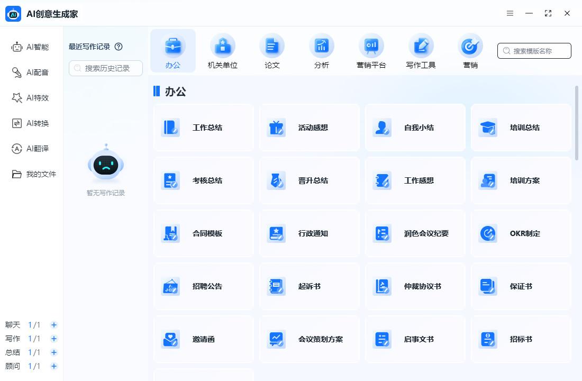
Task: Click the help question mark beside 最近写作记录
Action: [x=119, y=47]
